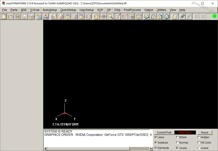Open the BSE menu
Image resolution: width=218 pixels, height=151 pixels.
pyautogui.click(x=24, y=10)
